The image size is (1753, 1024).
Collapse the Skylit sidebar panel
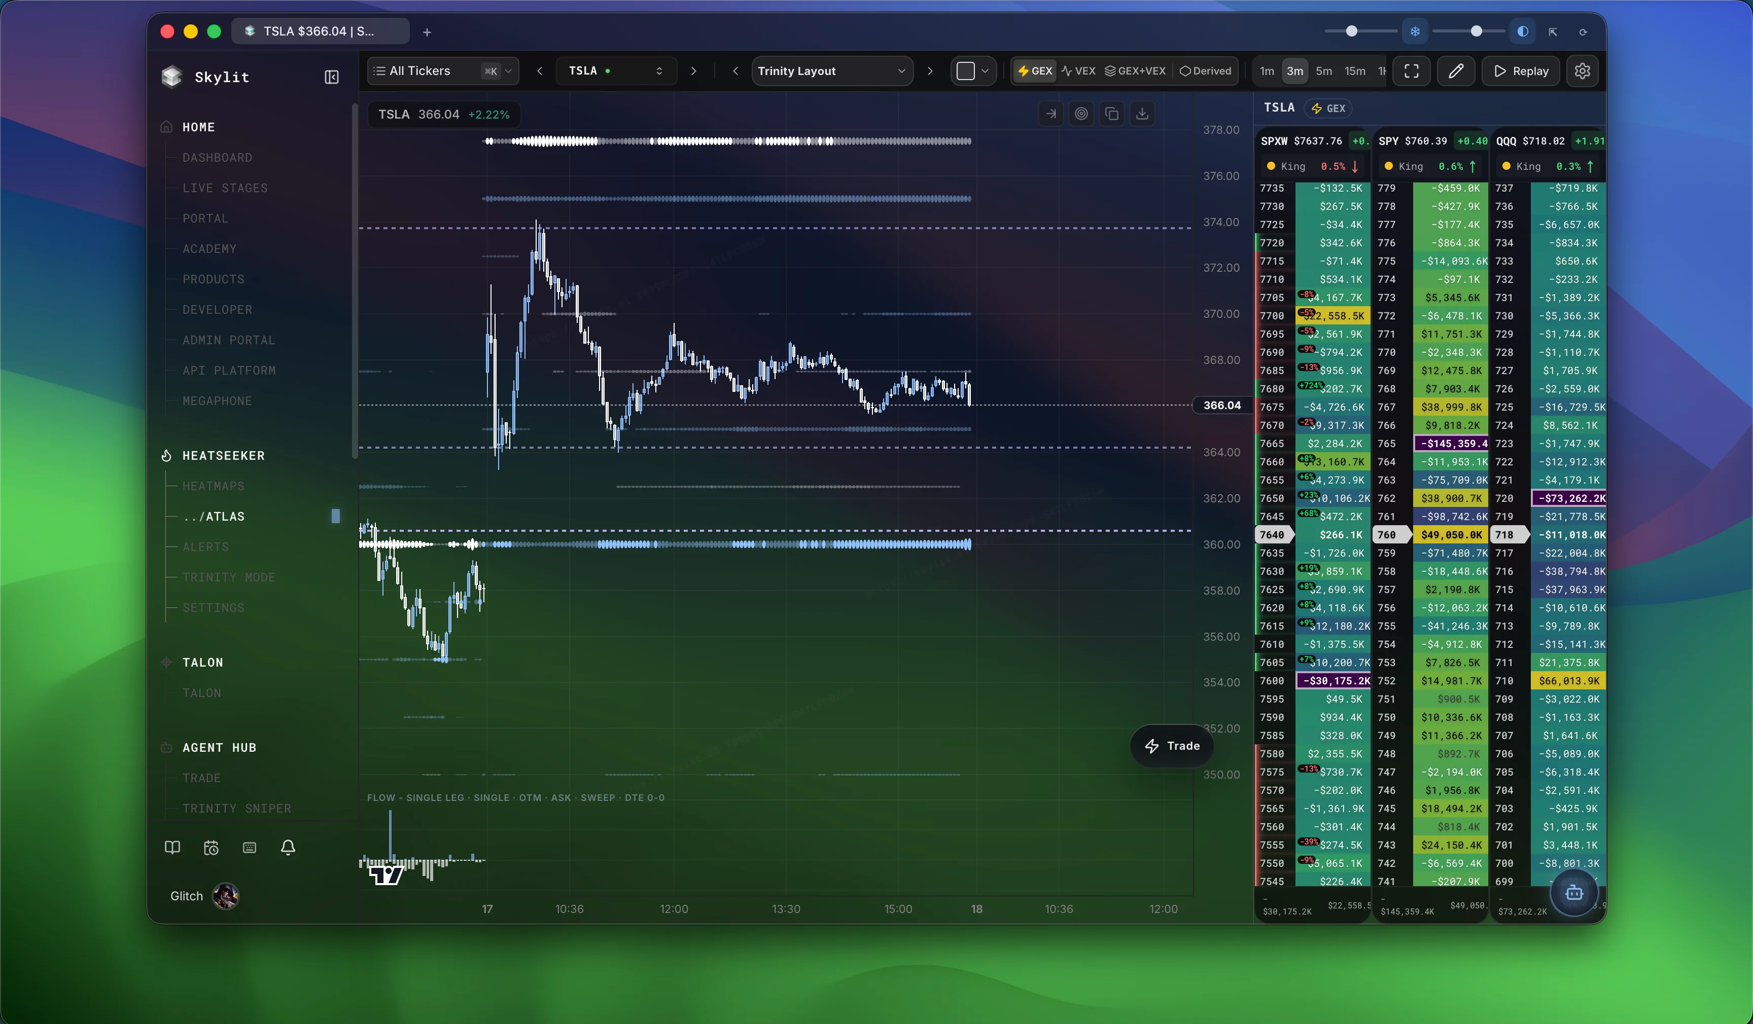coord(331,77)
